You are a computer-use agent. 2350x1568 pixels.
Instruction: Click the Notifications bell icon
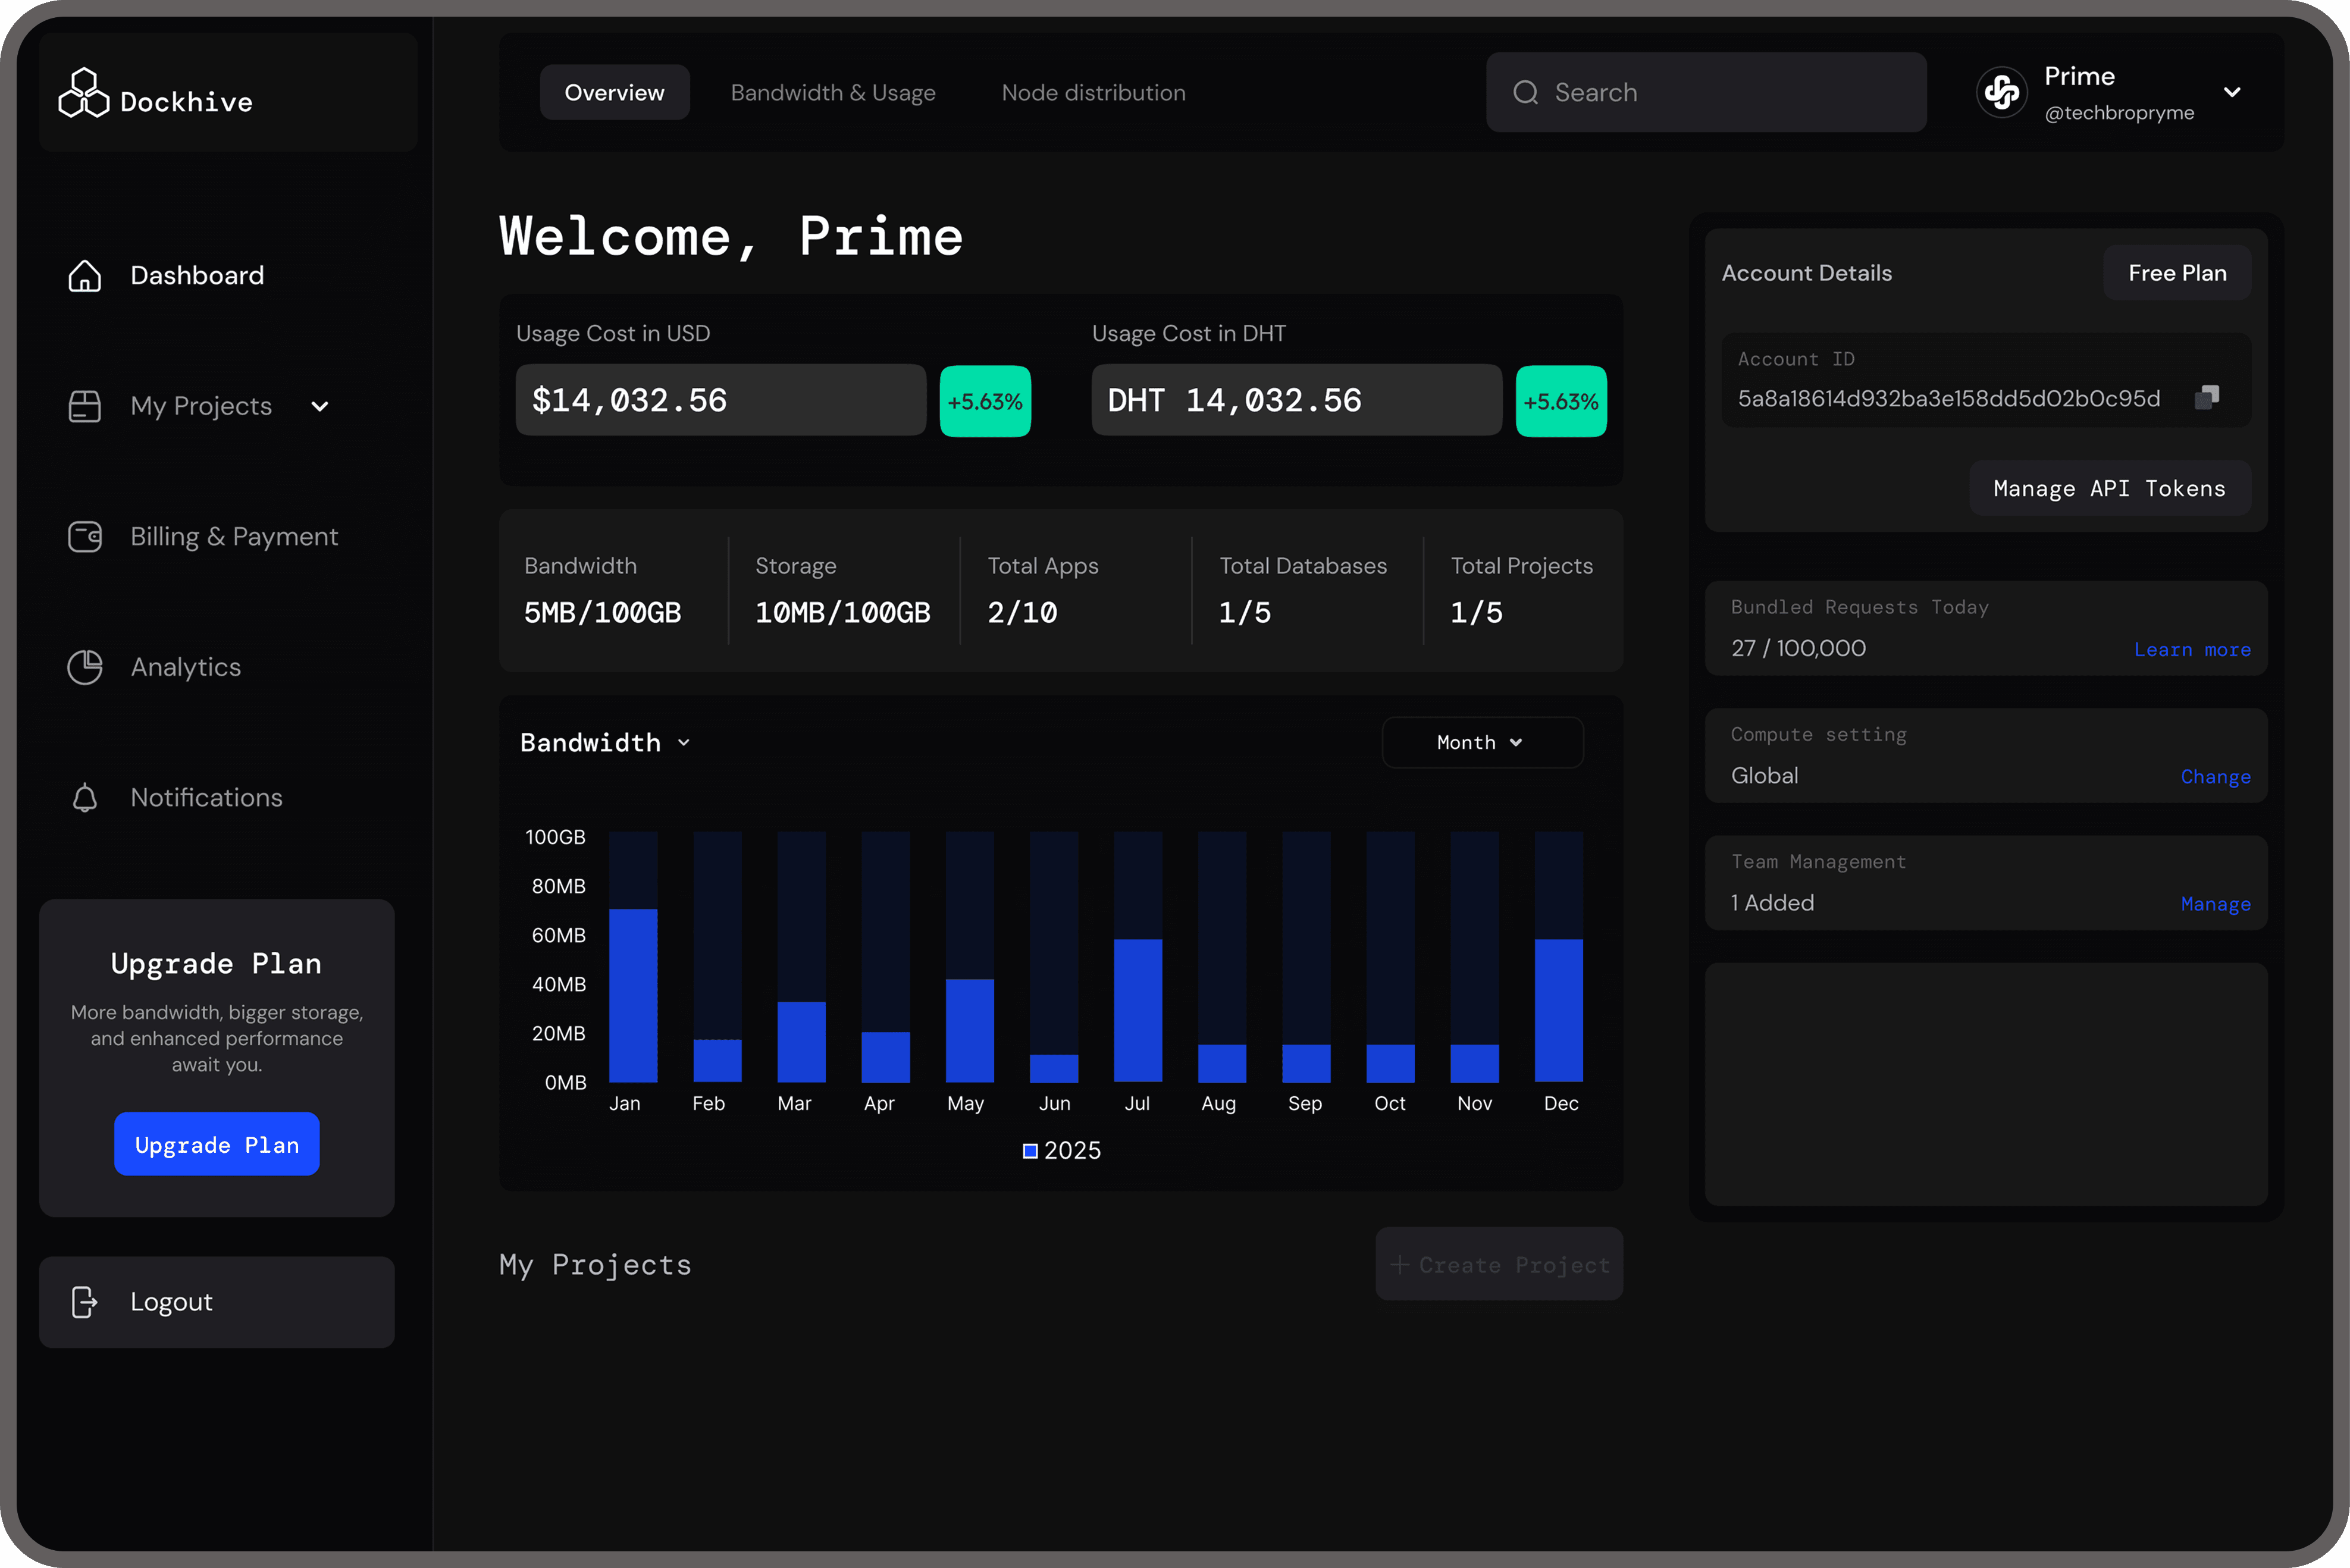click(85, 798)
